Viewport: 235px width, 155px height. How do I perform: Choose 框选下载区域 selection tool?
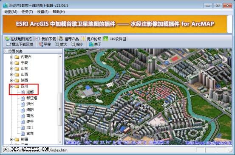click(x=20, y=44)
